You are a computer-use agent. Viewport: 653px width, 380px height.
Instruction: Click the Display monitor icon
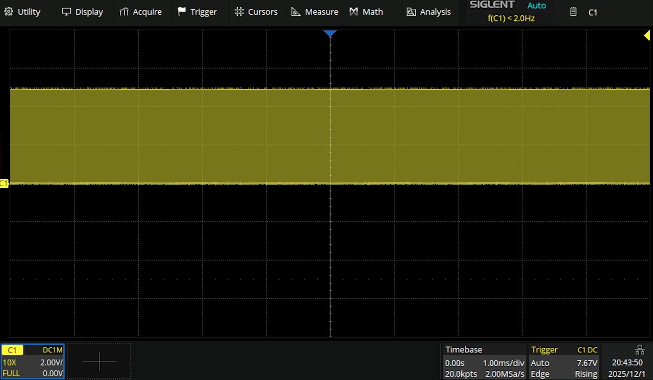click(66, 12)
